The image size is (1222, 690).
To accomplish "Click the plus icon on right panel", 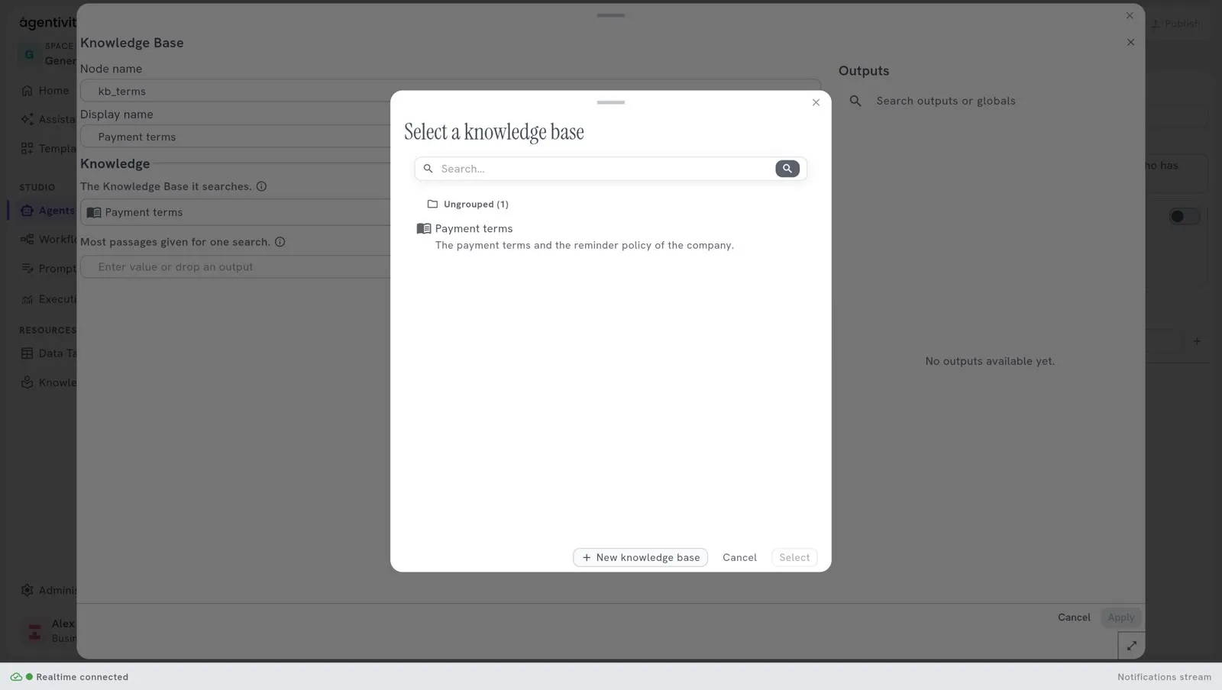I will pos(1197,341).
